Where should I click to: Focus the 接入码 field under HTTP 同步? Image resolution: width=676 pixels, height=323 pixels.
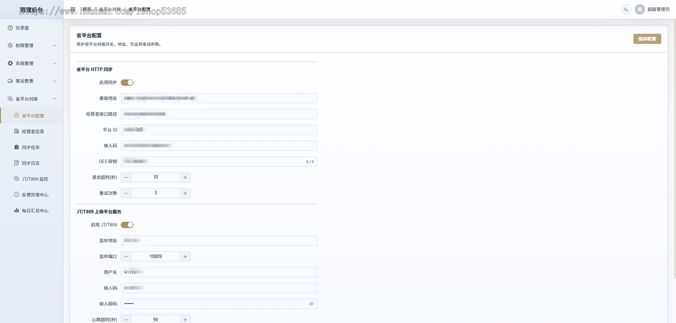tap(219, 146)
